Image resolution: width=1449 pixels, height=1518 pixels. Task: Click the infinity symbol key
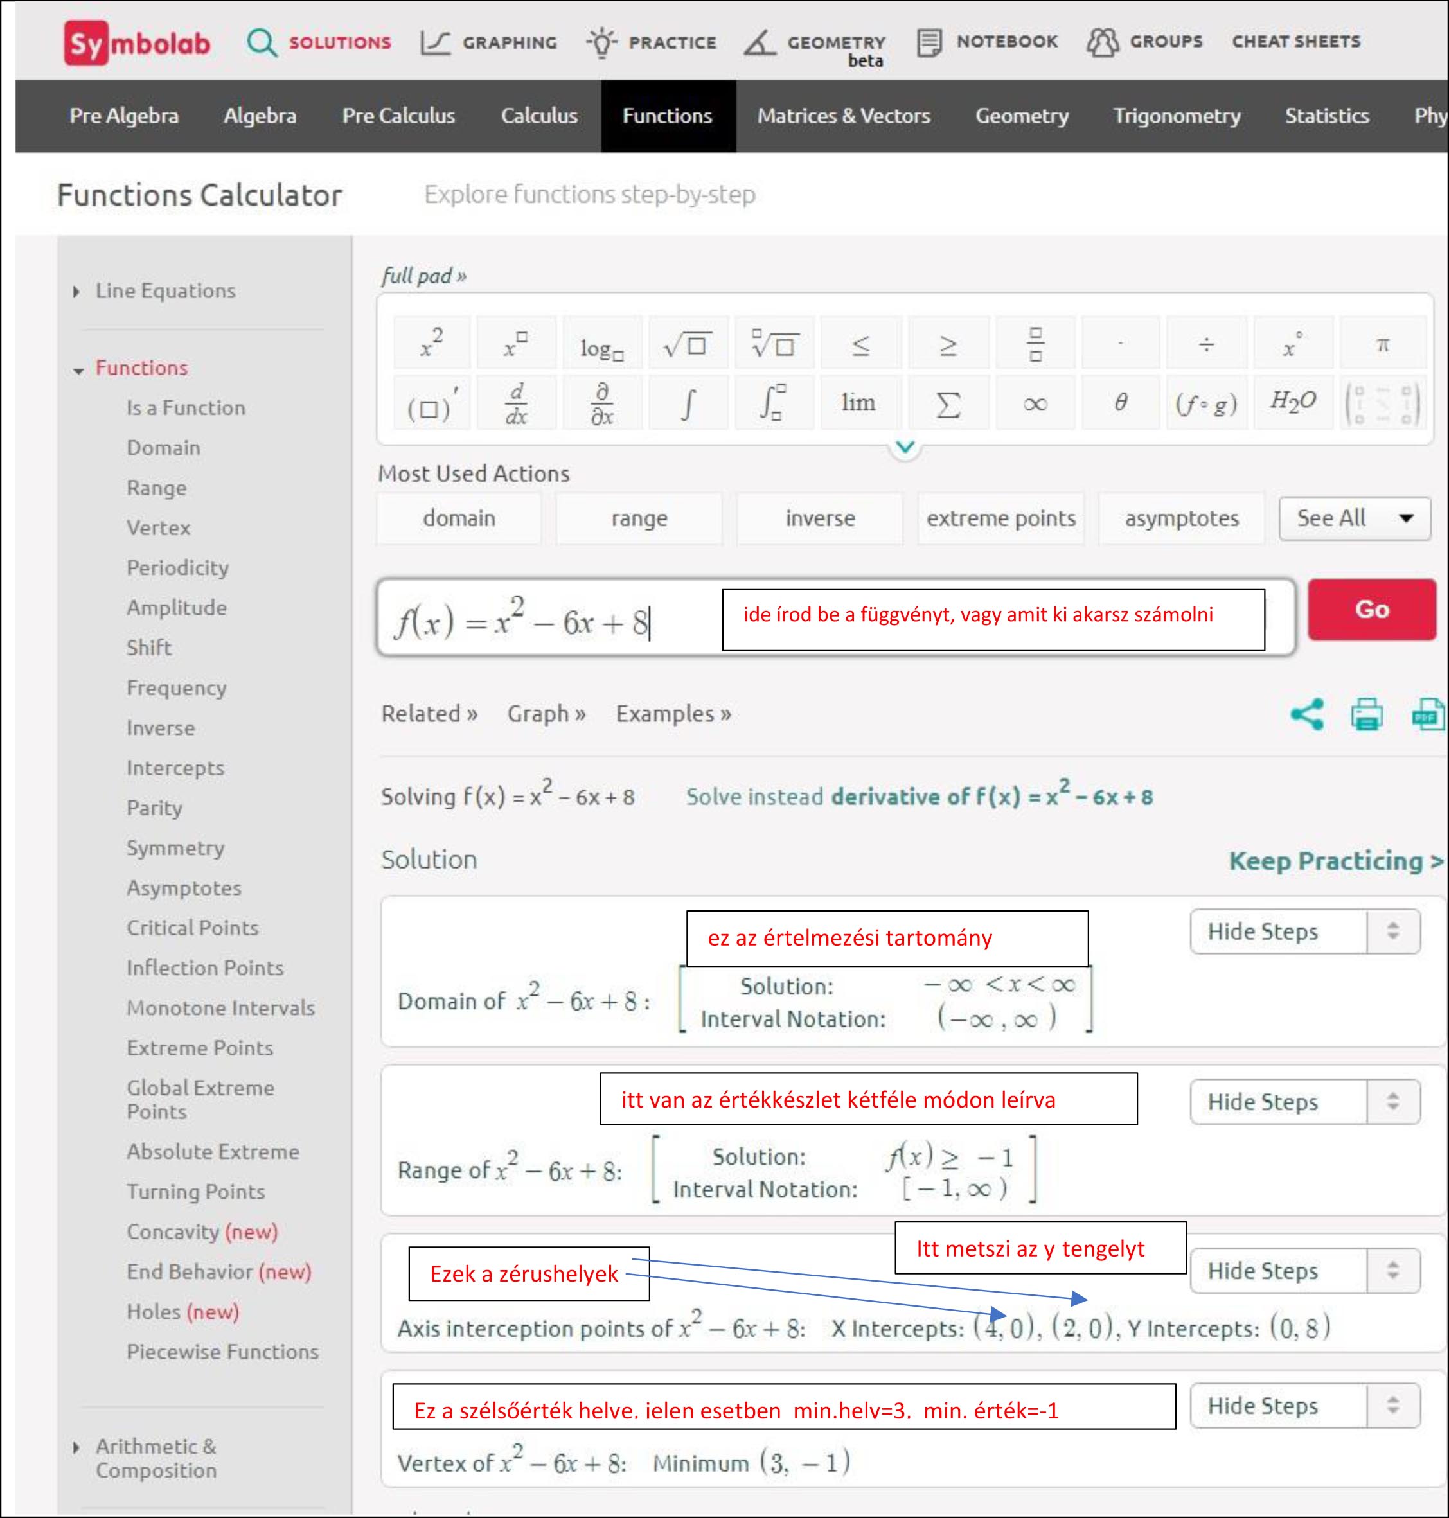[x=1035, y=403]
